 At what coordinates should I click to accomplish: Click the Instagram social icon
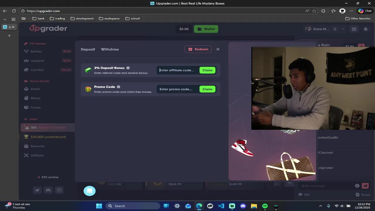(x=59, y=190)
